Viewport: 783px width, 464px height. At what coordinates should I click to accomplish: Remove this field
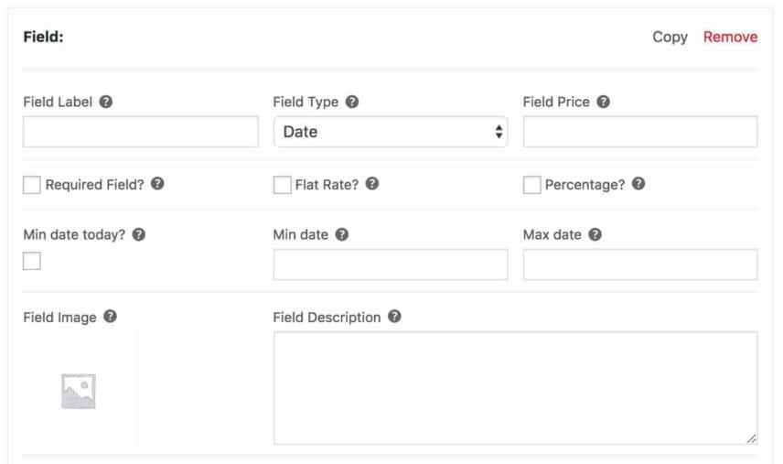pyautogui.click(x=730, y=37)
